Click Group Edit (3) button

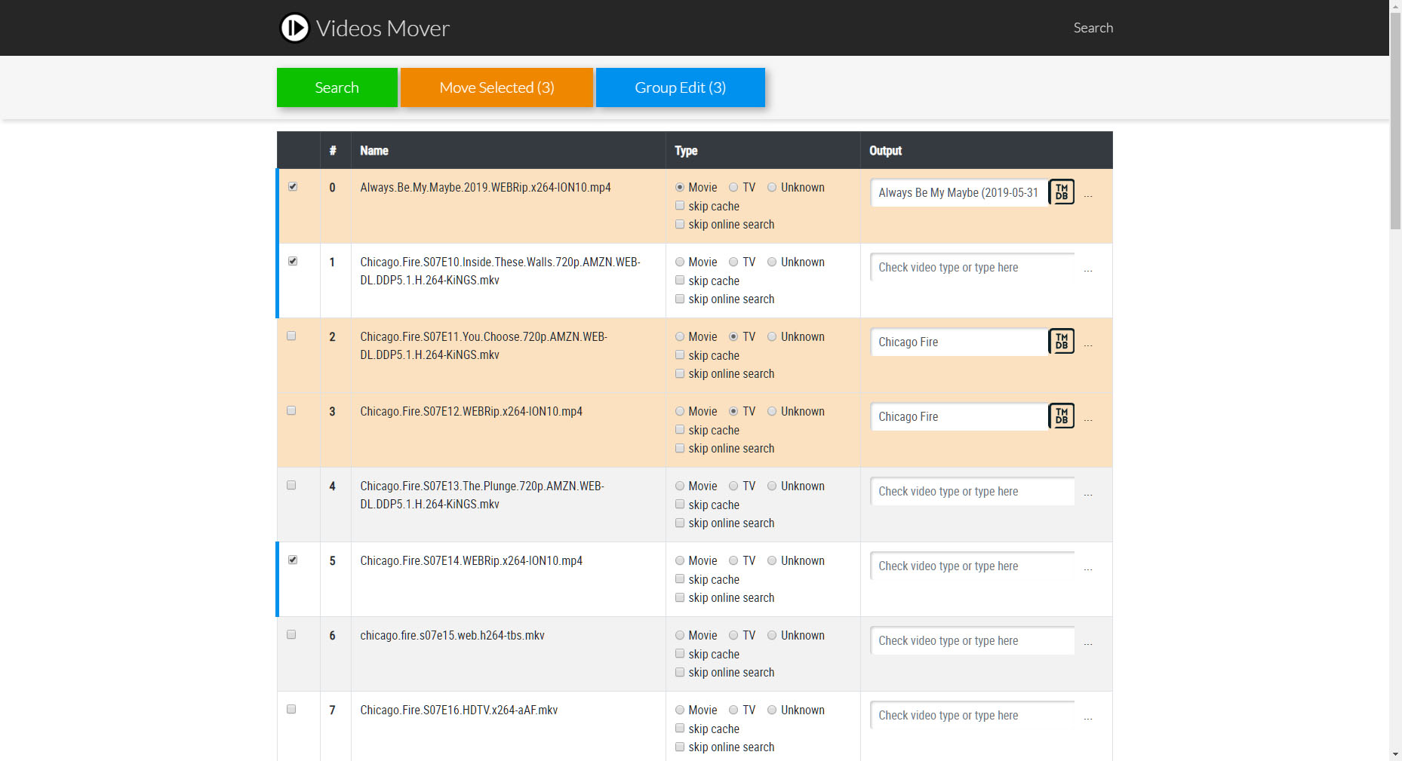click(681, 87)
